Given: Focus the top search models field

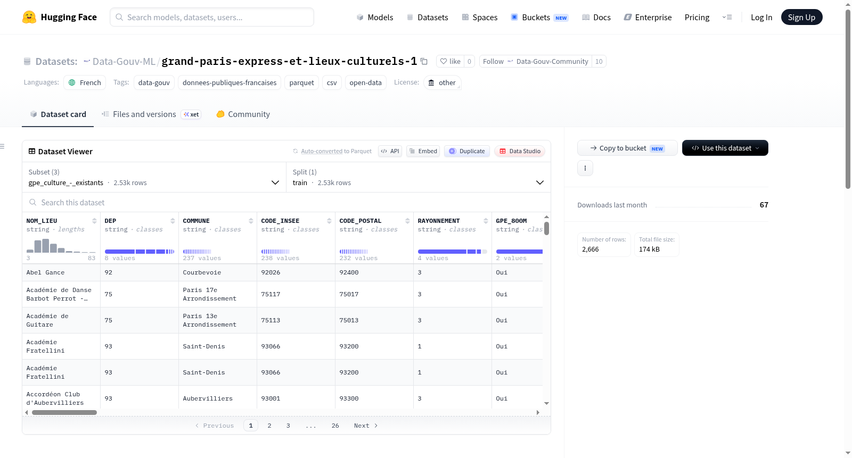Looking at the screenshot, I should click(x=212, y=17).
